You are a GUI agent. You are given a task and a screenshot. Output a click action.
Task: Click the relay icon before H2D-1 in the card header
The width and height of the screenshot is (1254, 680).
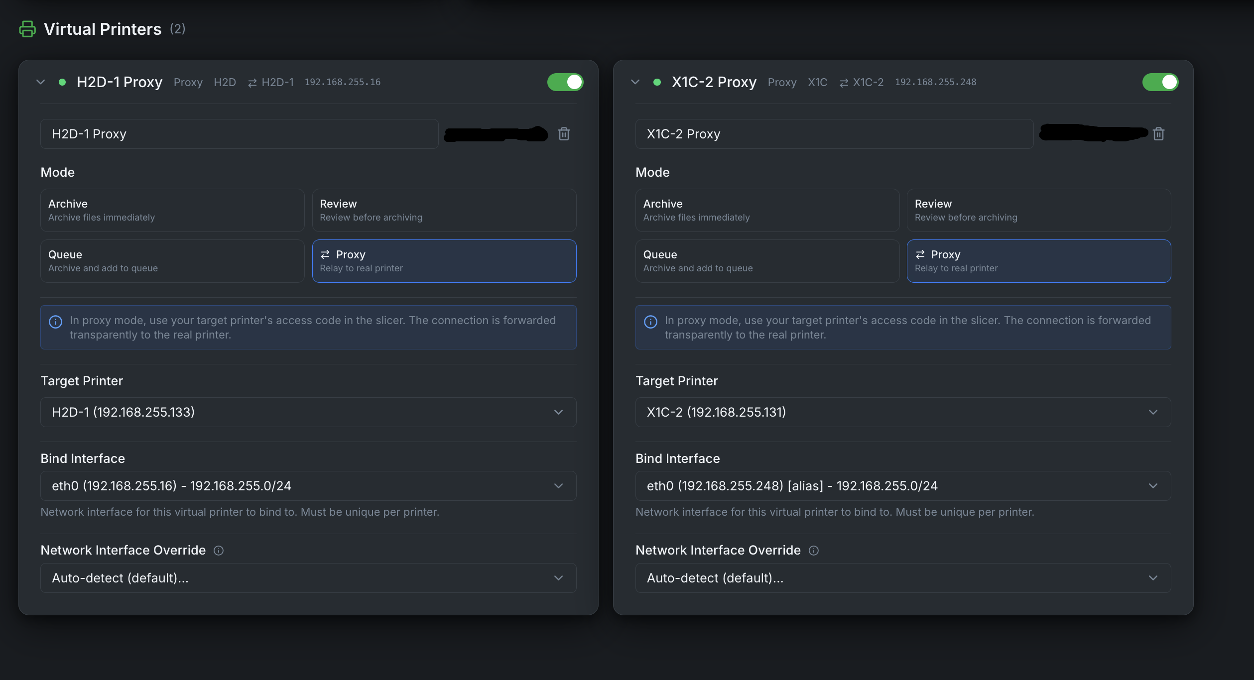point(252,82)
